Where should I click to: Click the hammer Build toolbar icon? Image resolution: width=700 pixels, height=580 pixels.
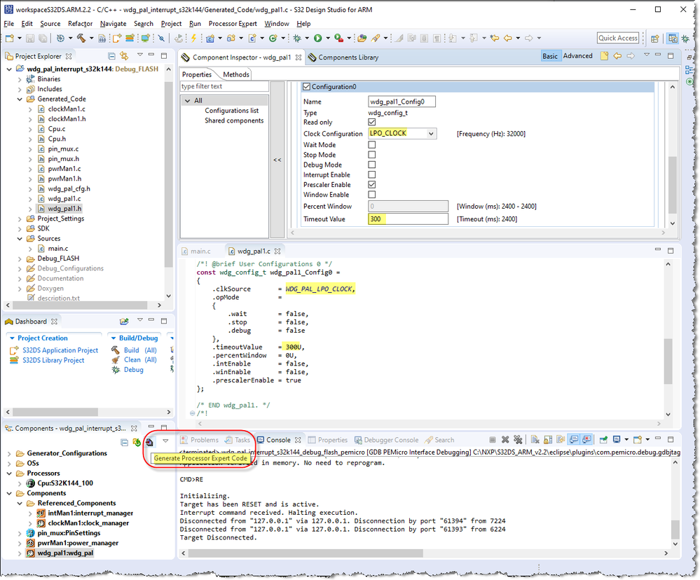[x=81, y=39]
